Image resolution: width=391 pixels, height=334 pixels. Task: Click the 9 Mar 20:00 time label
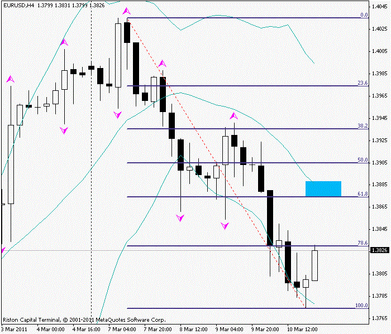[x=265, y=330]
